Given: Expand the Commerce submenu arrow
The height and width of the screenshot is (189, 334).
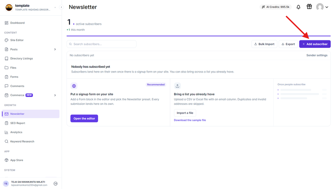Looking at the screenshot, I should pos(55,95).
